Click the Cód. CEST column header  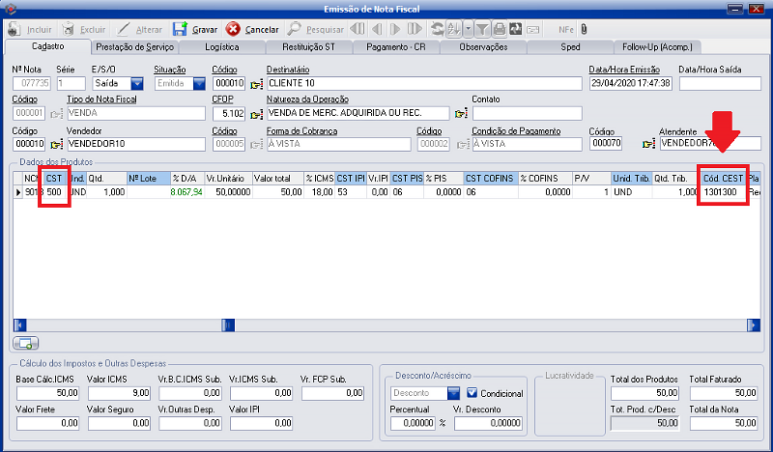click(723, 178)
